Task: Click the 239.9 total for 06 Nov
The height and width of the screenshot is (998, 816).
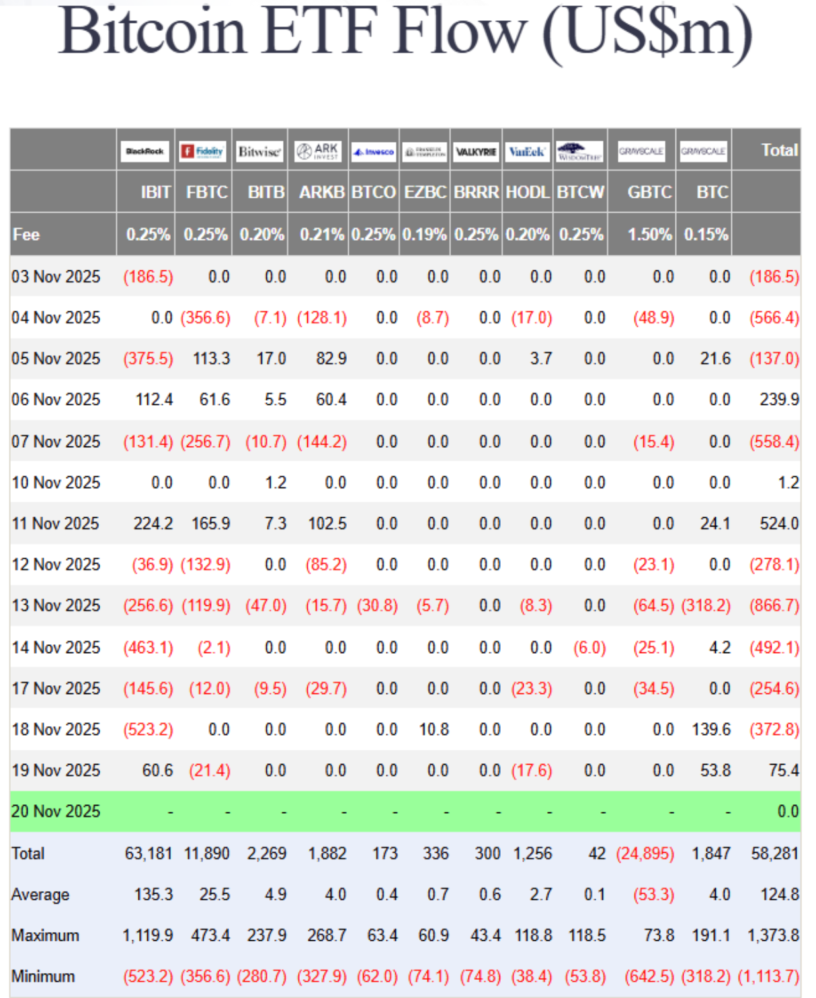Action: [779, 399]
